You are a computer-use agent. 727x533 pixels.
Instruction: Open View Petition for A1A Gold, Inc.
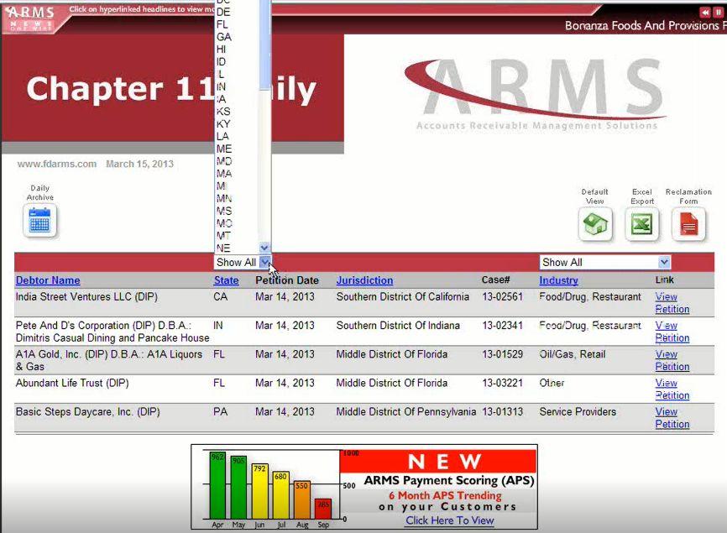click(672, 360)
